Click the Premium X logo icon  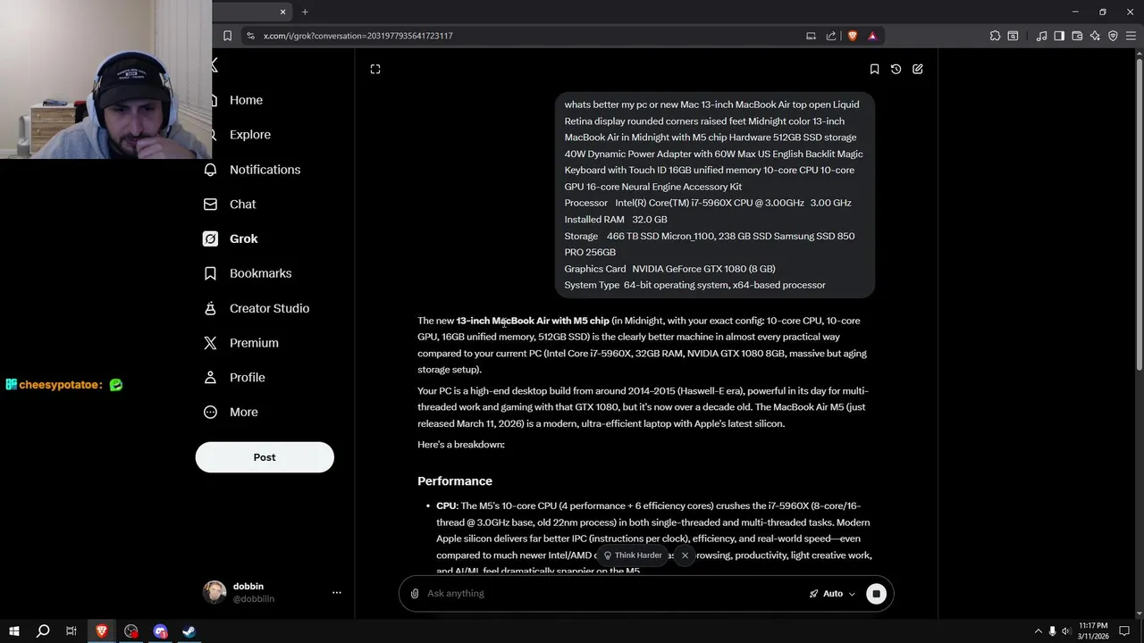[210, 343]
